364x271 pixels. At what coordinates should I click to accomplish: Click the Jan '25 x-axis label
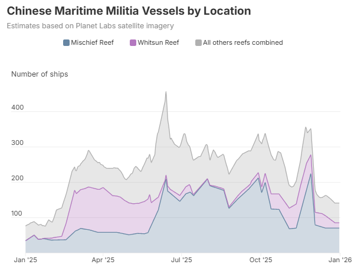coord(25,259)
